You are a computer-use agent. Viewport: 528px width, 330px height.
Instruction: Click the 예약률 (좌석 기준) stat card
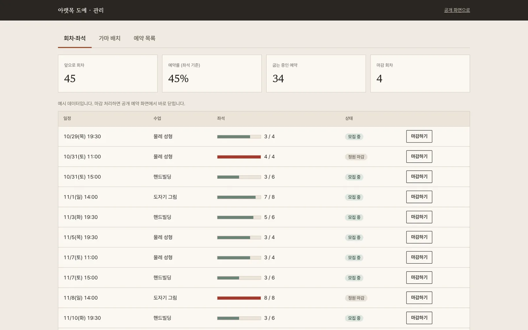212,73
